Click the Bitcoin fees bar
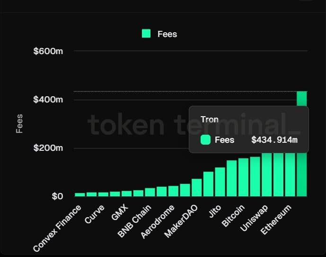 click(x=244, y=177)
